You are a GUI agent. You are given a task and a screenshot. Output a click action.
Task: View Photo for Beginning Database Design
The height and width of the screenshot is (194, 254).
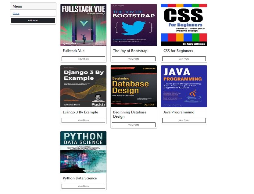pos(134,125)
